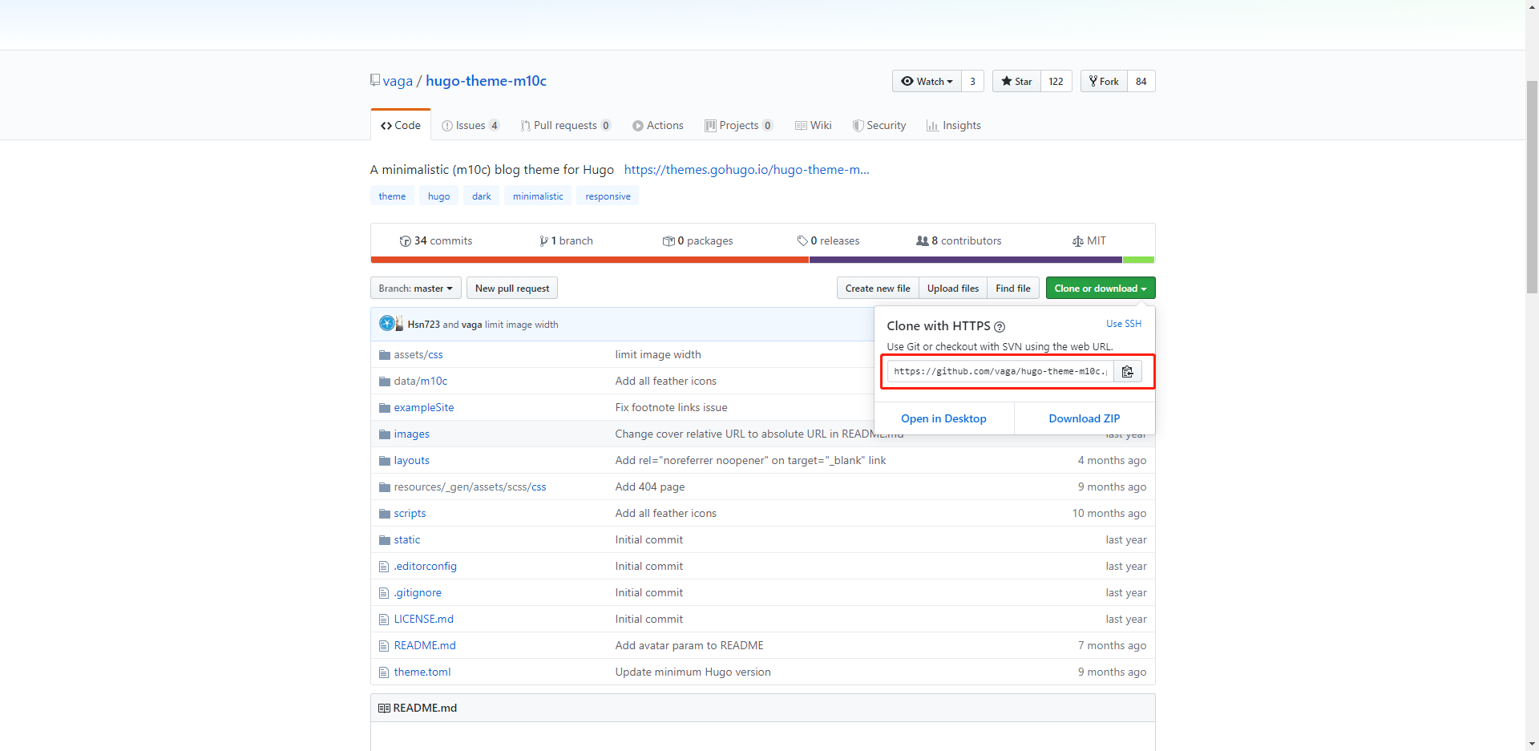Viewport: 1539px width, 751px height.
Task: Open the Issues tab
Action: click(x=471, y=125)
